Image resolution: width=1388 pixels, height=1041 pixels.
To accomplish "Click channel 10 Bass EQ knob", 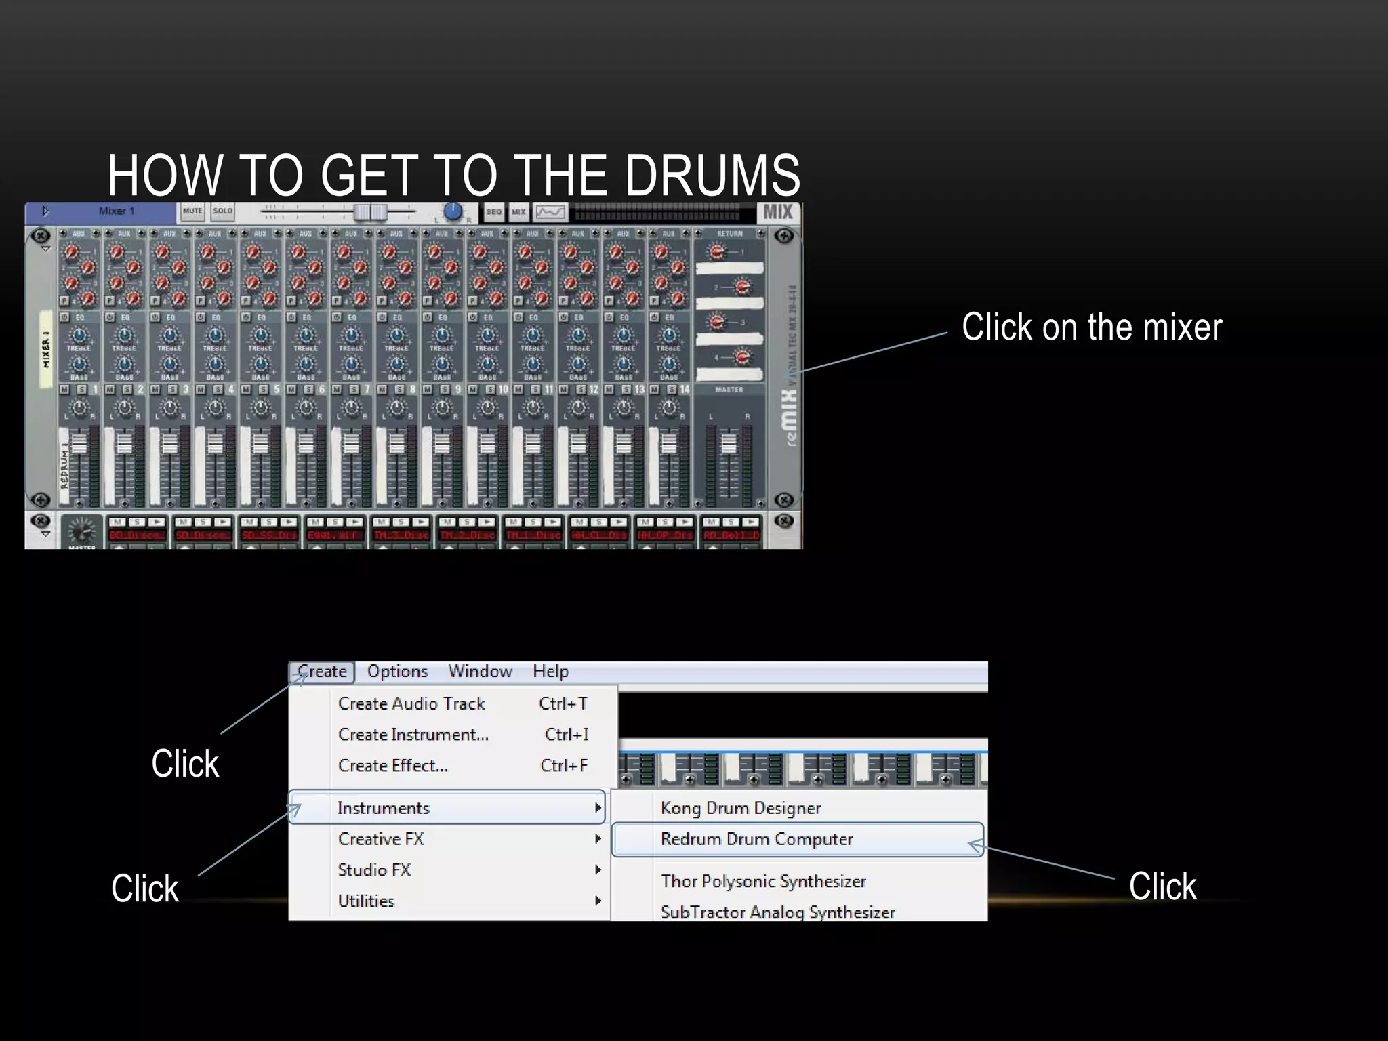I will tap(487, 365).
